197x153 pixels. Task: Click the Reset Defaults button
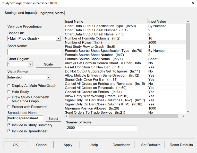(x=181, y=145)
